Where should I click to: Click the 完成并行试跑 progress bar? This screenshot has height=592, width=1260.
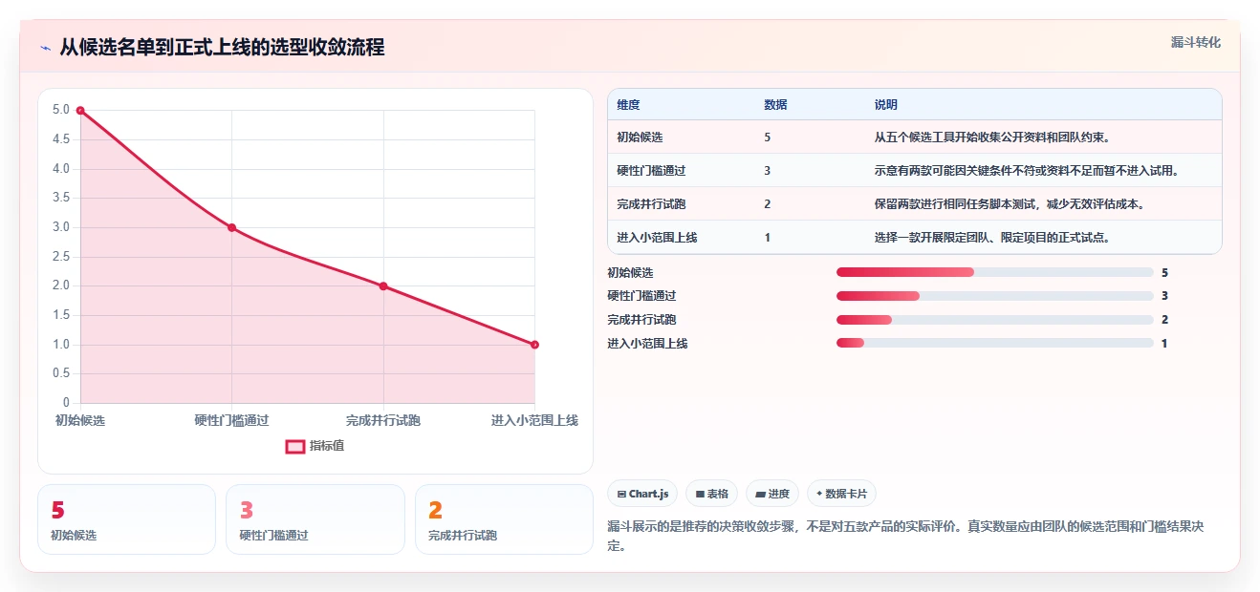[x=994, y=320]
